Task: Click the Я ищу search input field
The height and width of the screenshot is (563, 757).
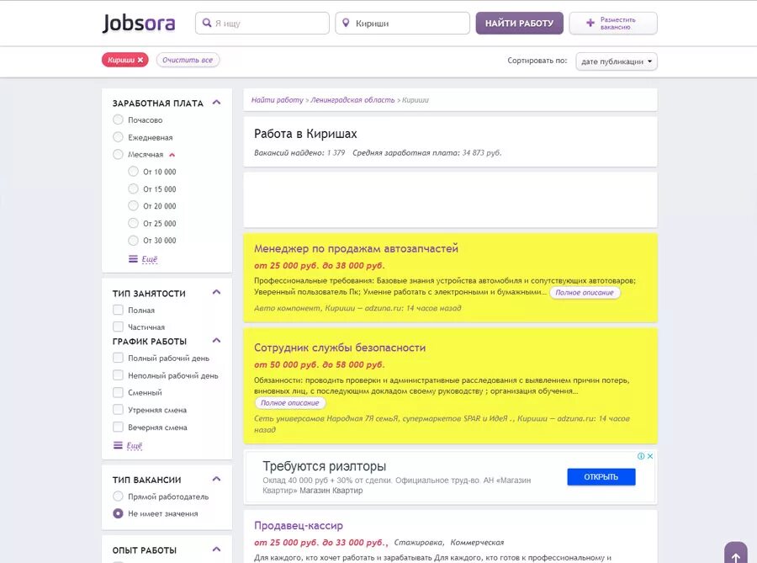Action: (x=269, y=24)
